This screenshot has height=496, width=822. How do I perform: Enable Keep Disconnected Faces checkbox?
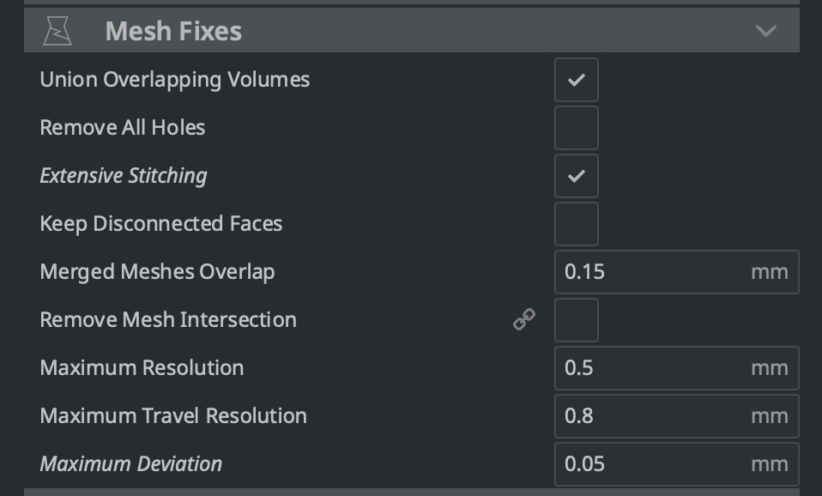576,224
